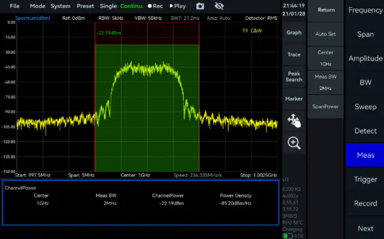Open the Frequency settings tab
384x239 pixels.
(365, 10)
